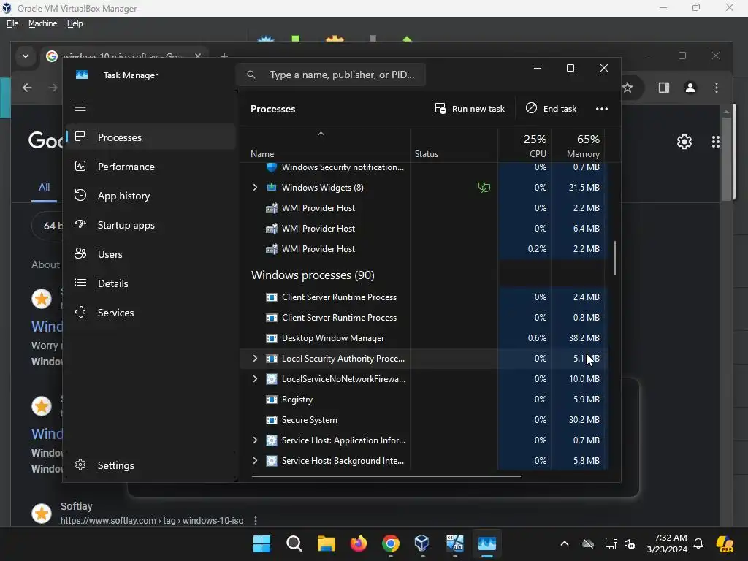Click the Chrome back arrow button
Screen dimensions: 748x561
click(x=27, y=88)
